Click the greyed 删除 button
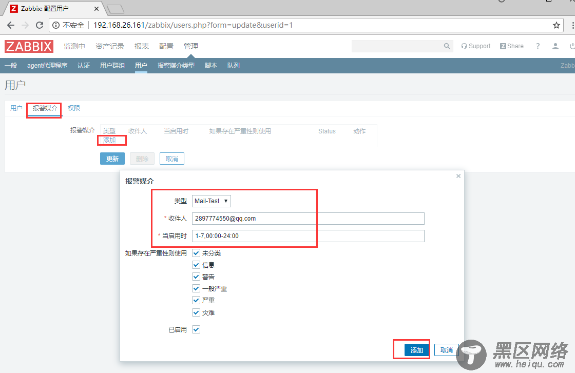 coord(142,159)
